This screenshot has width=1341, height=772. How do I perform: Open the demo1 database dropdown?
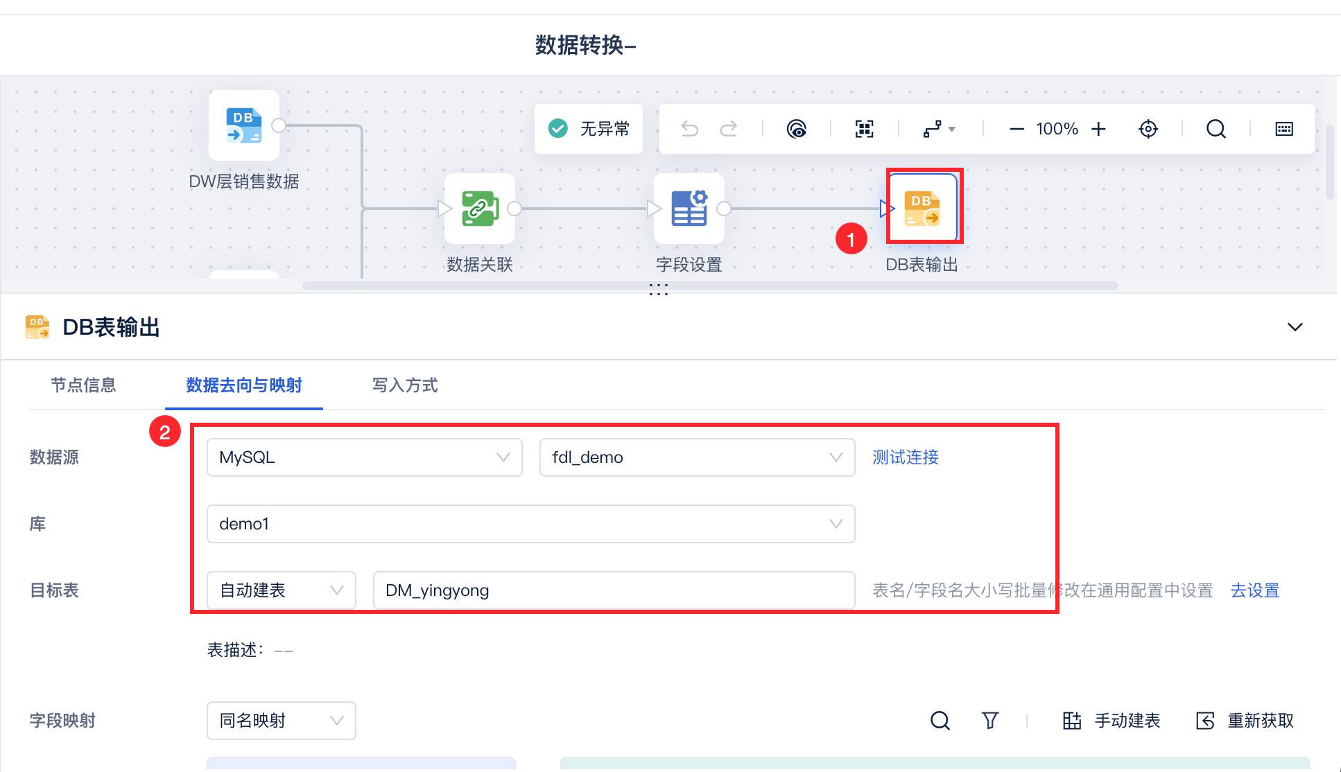coord(531,524)
